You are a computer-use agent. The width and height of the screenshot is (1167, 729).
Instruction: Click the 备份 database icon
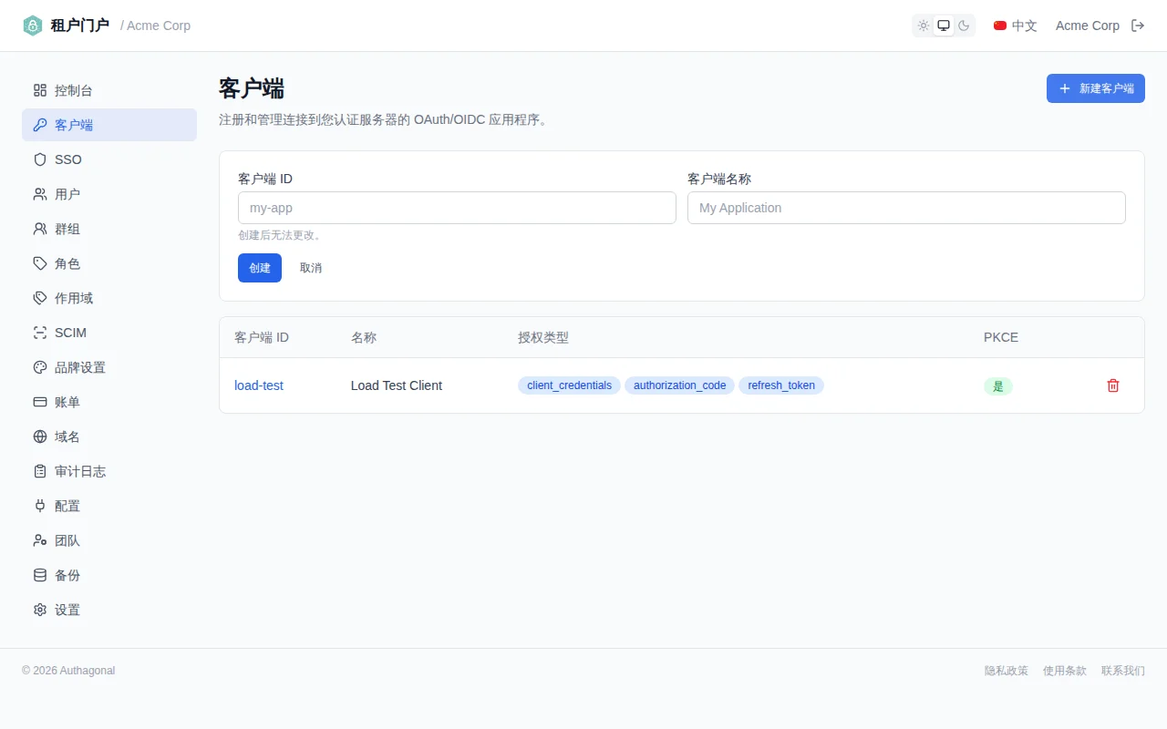[x=40, y=575]
